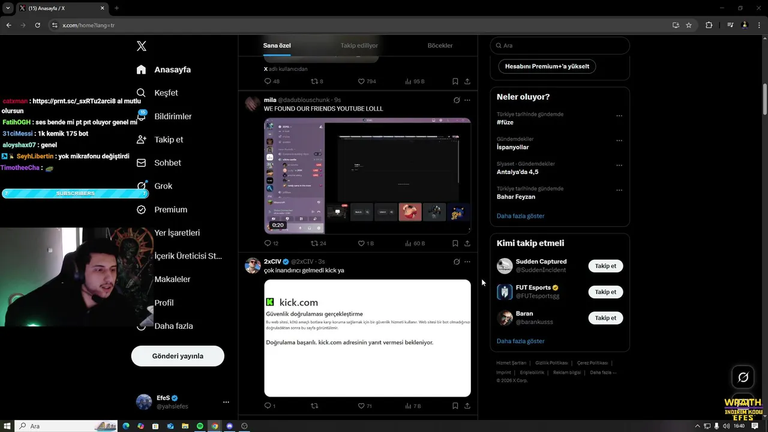Open Windows Start menu
This screenshot has height=432, width=768.
pyautogui.click(x=7, y=426)
